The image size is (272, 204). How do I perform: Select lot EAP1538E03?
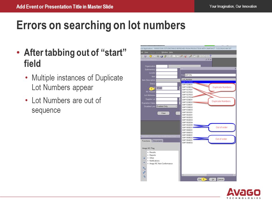187,110
